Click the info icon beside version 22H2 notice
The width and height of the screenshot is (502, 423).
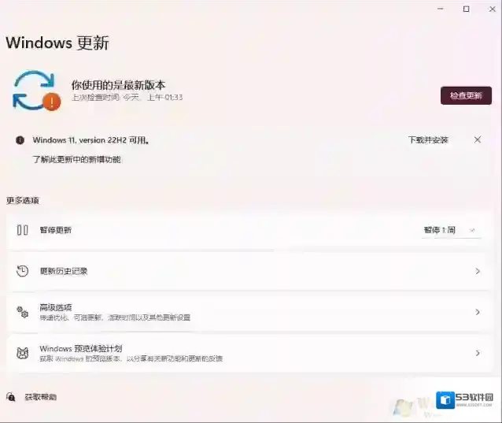coord(20,140)
